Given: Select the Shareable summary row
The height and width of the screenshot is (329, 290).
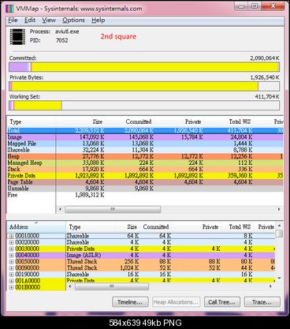Looking at the screenshot, I should (x=145, y=150).
